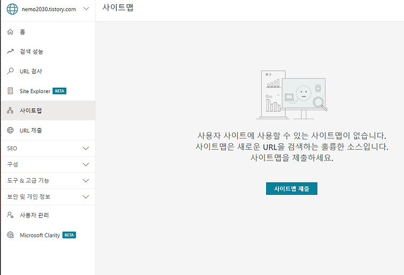Click the URL 검사 magnifier icon
This screenshot has height=275, width=404.
(10, 71)
